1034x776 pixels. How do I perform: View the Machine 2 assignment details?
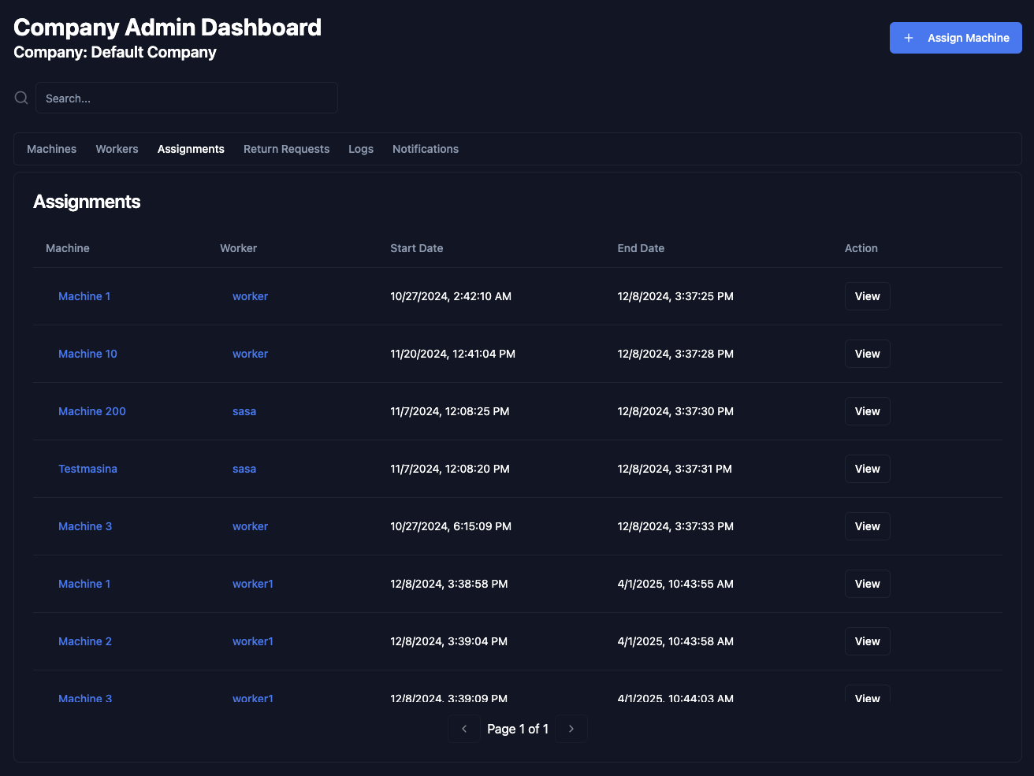867,640
